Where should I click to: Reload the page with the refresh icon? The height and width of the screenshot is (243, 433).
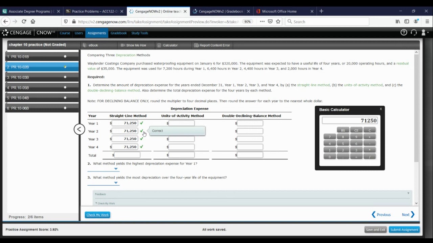pos(24,22)
